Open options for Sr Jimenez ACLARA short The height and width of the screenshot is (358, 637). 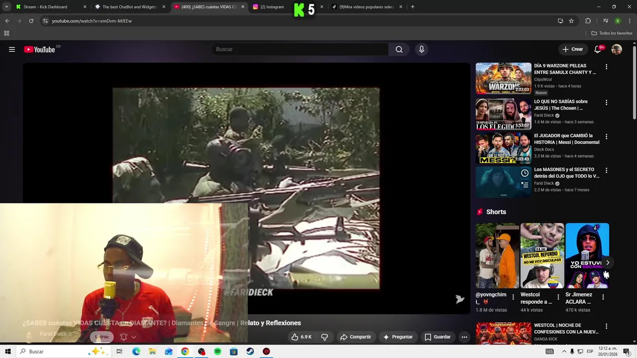603,297
